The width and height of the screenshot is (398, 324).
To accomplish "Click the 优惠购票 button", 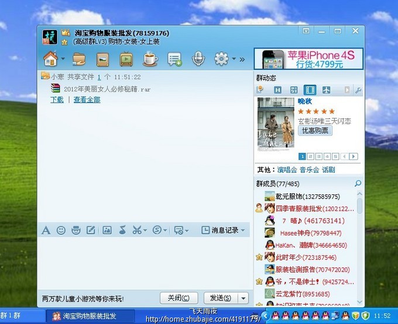I will 315,131.
